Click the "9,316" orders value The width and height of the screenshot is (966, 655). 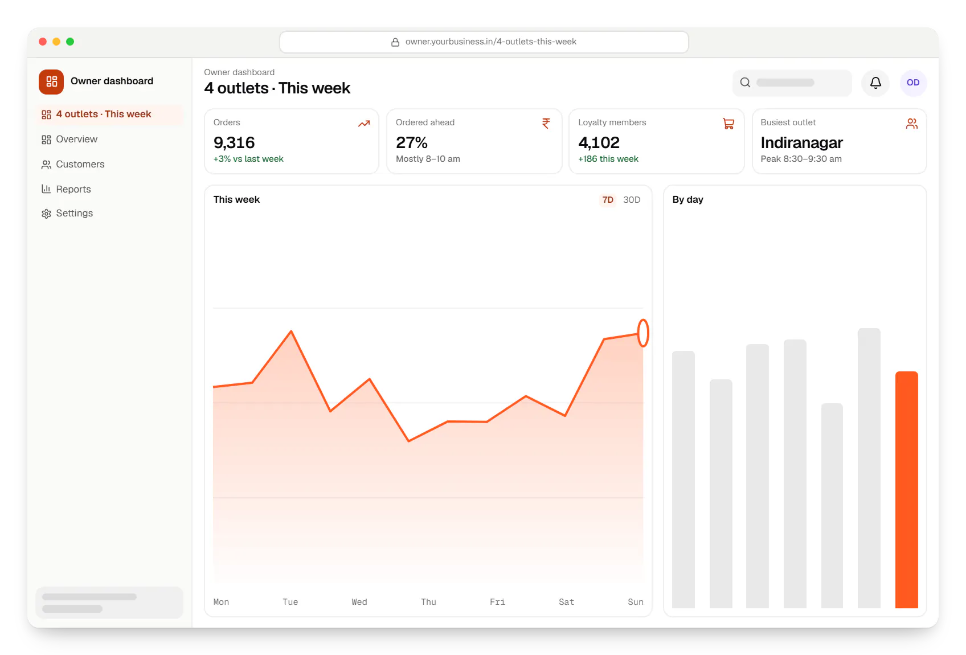tap(234, 142)
